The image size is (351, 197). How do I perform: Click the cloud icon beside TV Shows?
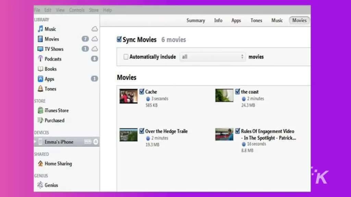click(95, 49)
